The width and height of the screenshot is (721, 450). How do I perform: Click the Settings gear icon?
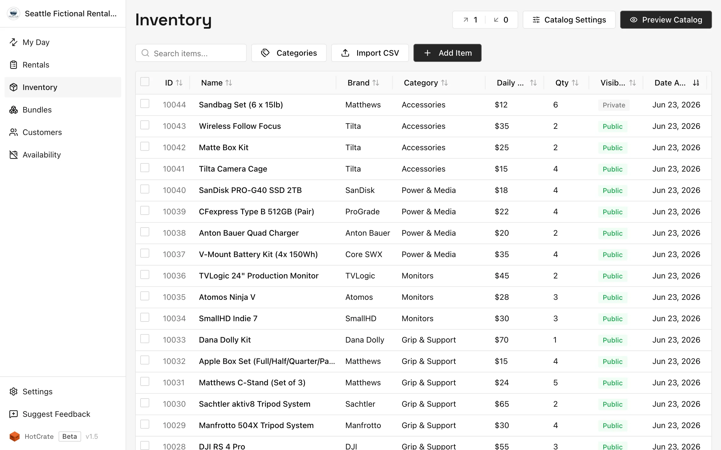pos(14,391)
